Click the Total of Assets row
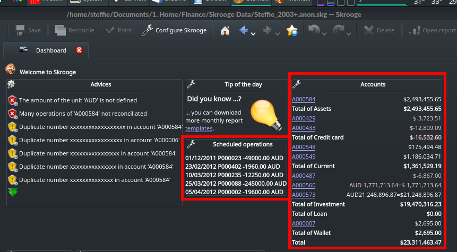This screenshot has width=457, height=252. (x=367, y=109)
